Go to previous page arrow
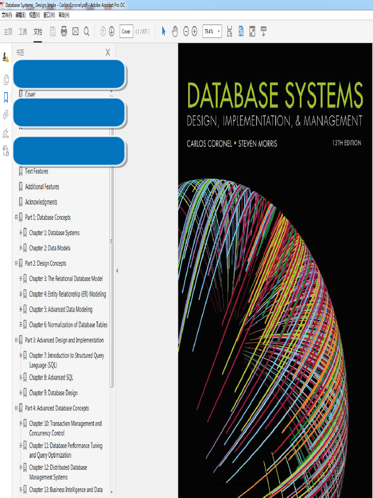This screenshot has height=498, width=373. coord(103,32)
